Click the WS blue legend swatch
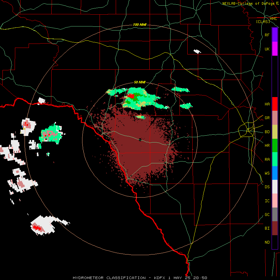 click(275, 173)
